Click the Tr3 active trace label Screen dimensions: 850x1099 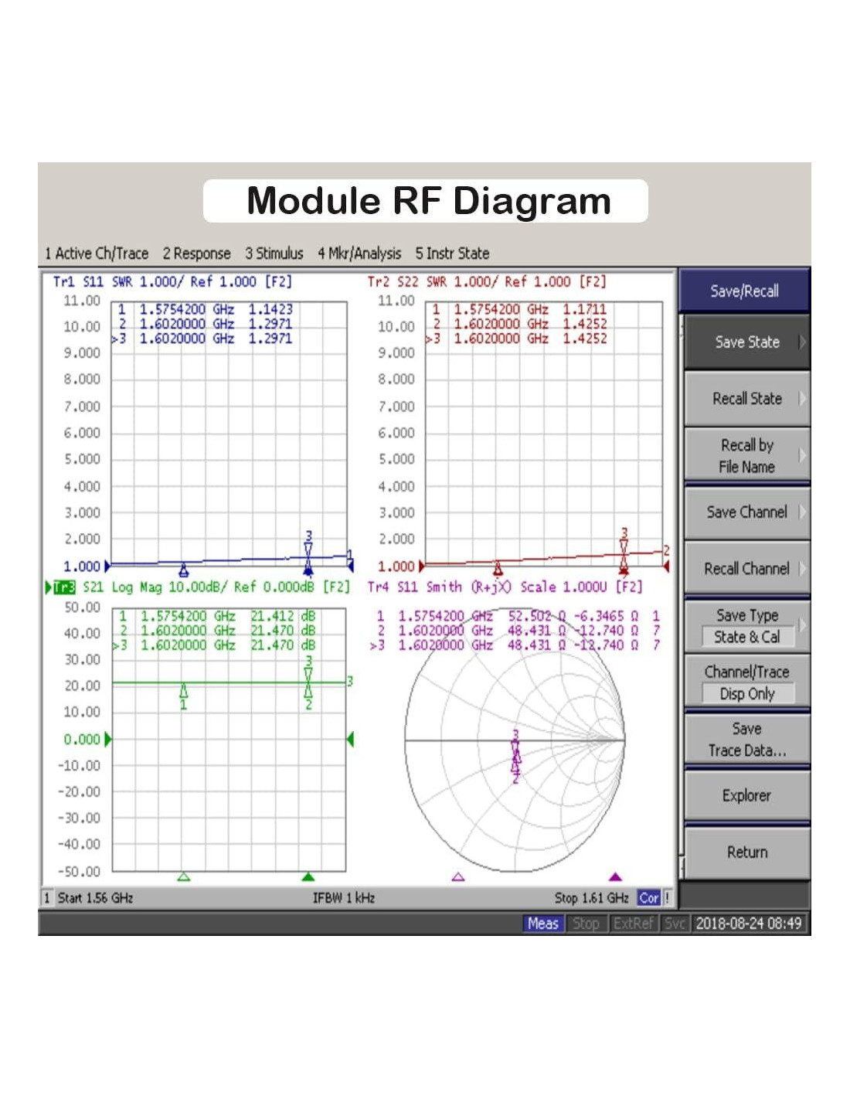pyautogui.click(x=65, y=587)
